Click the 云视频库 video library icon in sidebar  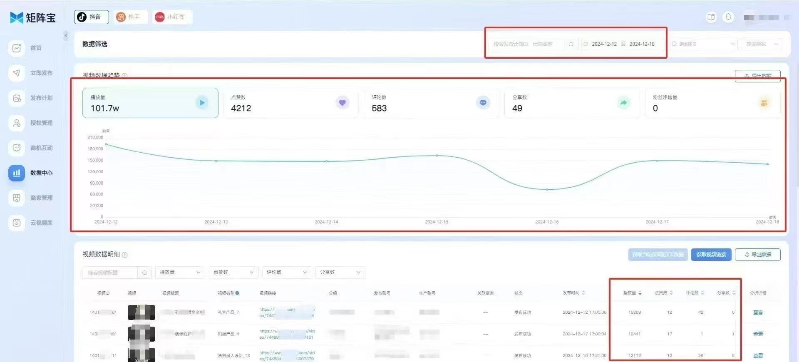(17, 223)
